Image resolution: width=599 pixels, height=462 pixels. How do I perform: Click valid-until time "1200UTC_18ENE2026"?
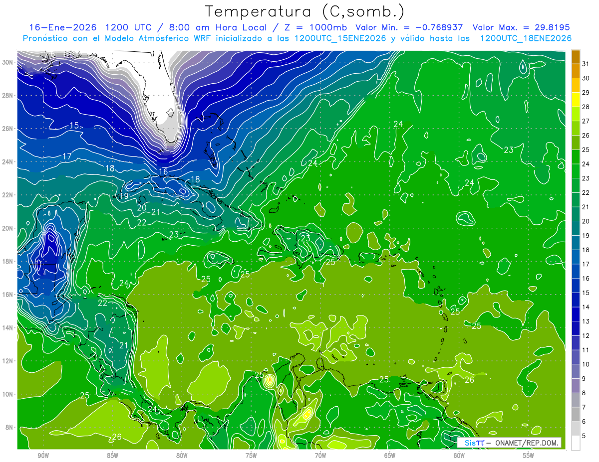tap(525, 38)
